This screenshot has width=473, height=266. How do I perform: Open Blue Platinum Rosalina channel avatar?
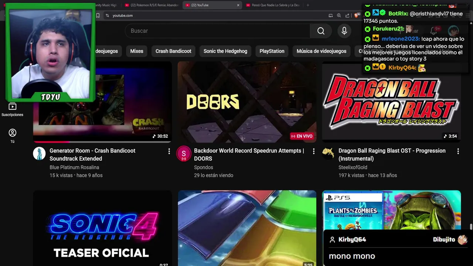(39, 153)
